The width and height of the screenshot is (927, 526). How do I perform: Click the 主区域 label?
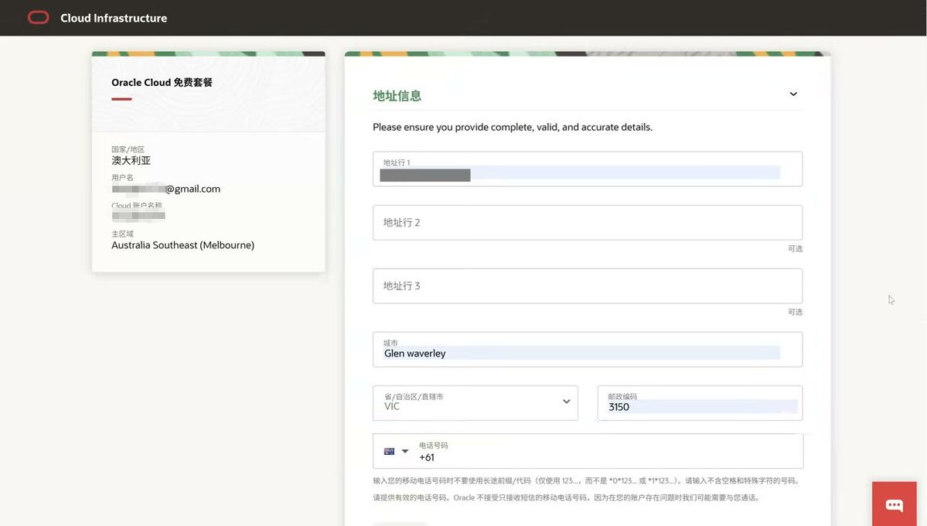[x=122, y=234]
